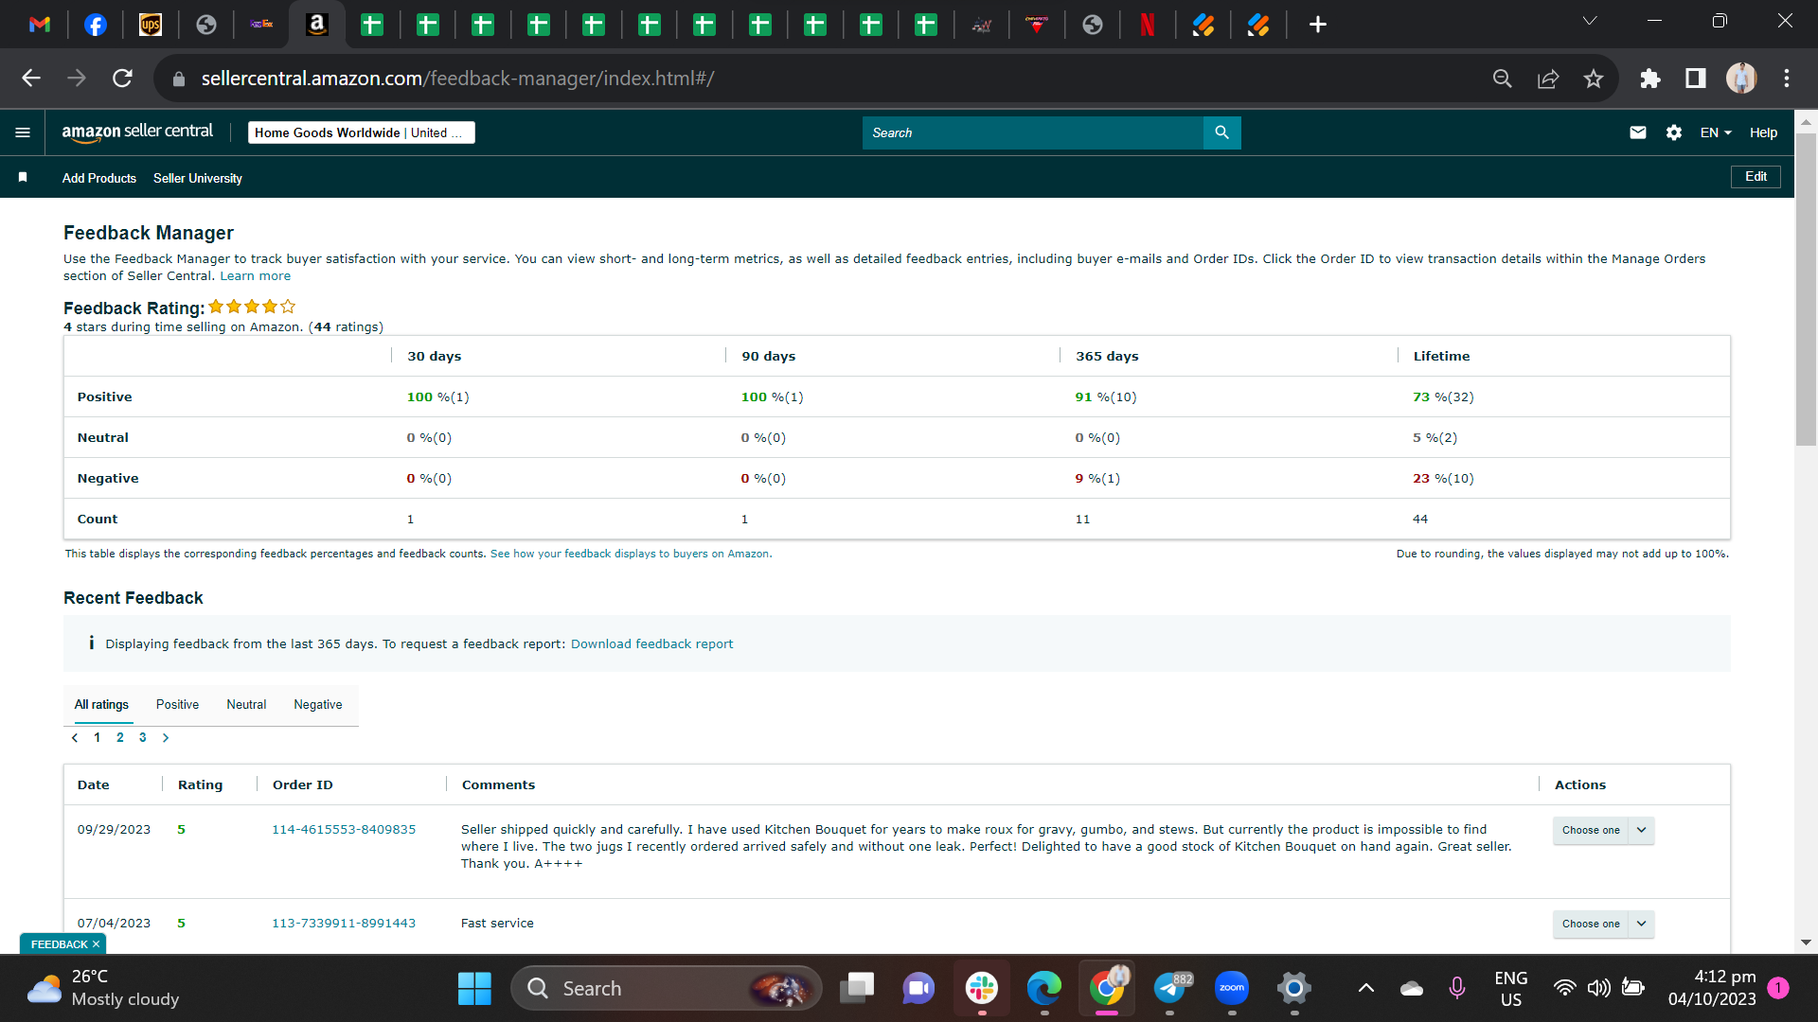Screen dimensions: 1818x1022
Task: Click the Lifetime negative value 23 %(10)
Action: (1443, 479)
